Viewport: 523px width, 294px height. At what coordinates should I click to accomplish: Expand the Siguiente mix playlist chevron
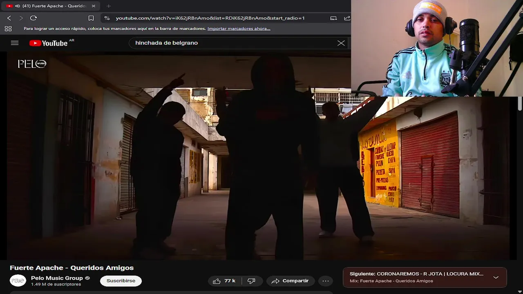pyautogui.click(x=496, y=277)
